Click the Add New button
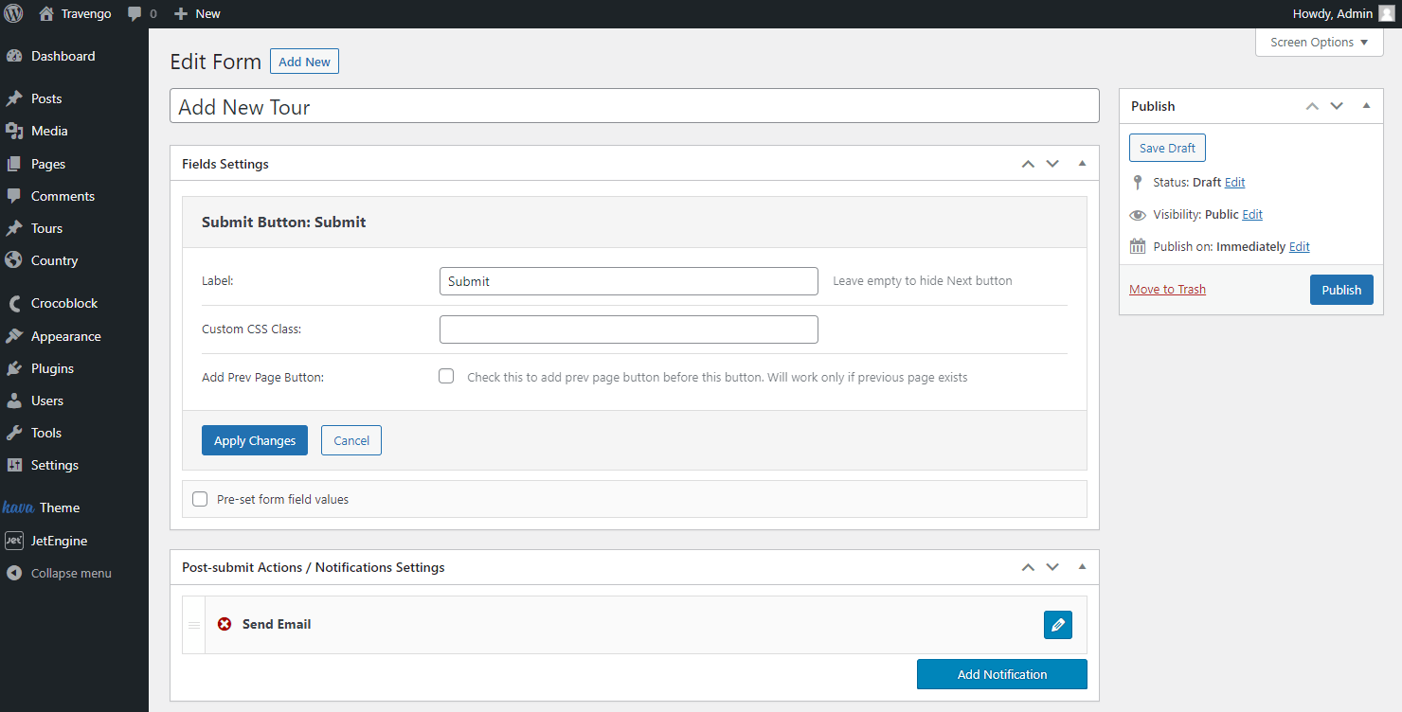This screenshot has width=1402, height=712. pyautogui.click(x=304, y=62)
